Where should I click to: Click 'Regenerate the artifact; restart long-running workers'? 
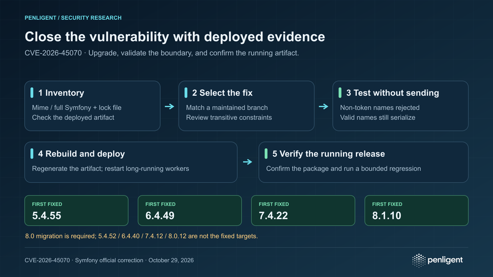pyautogui.click(x=110, y=169)
